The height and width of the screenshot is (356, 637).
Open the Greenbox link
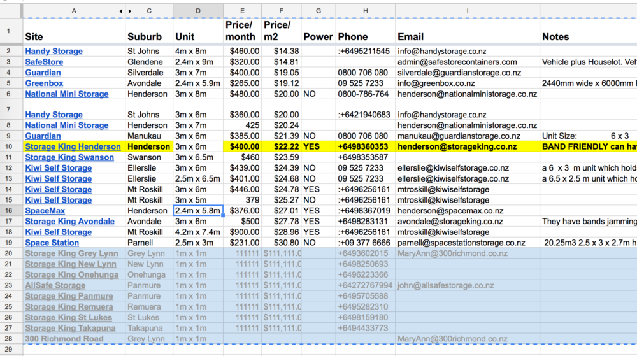coord(44,83)
